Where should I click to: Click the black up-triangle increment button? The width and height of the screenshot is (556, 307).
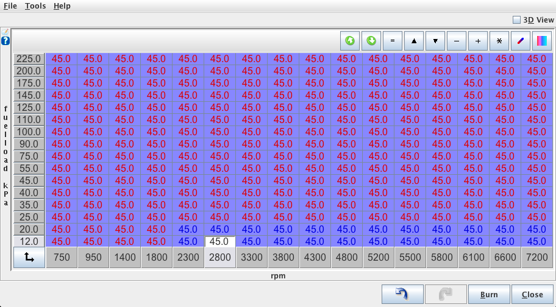[x=414, y=41]
